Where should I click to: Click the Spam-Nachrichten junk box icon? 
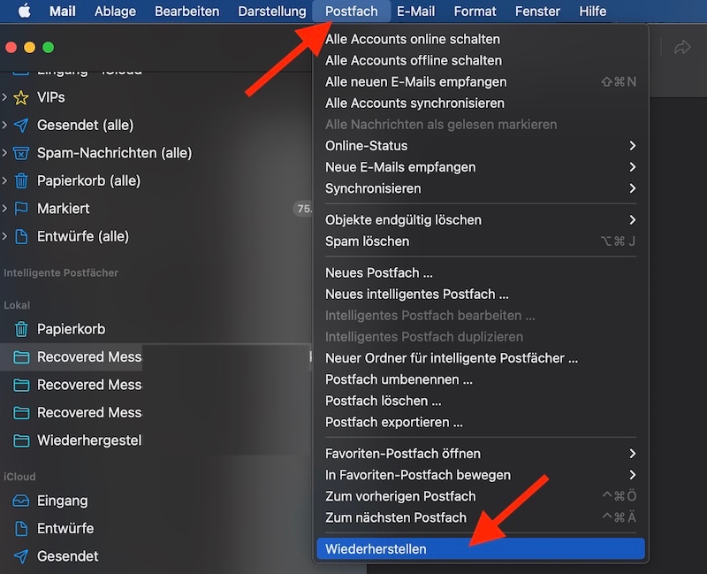pyautogui.click(x=21, y=153)
